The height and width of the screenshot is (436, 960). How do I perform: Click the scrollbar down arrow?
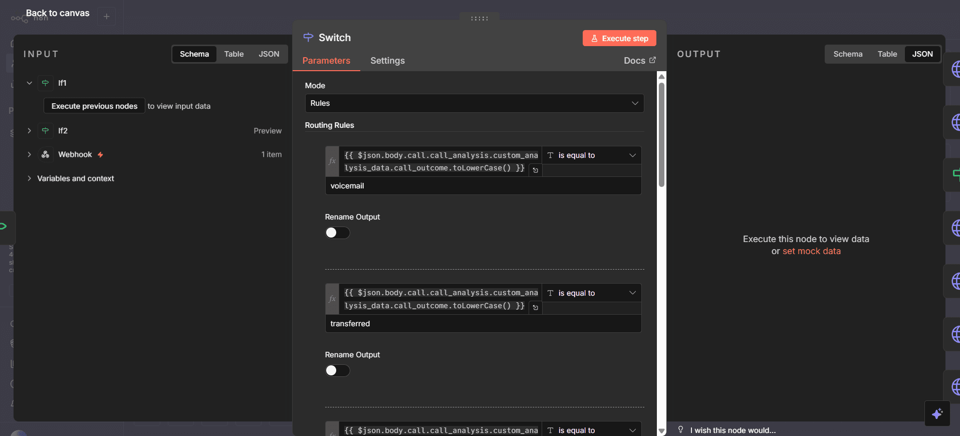pyautogui.click(x=661, y=431)
